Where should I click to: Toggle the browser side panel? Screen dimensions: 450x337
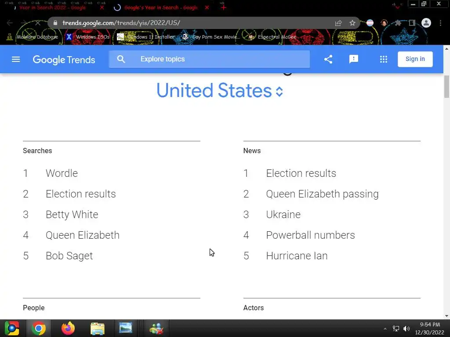tap(412, 23)
